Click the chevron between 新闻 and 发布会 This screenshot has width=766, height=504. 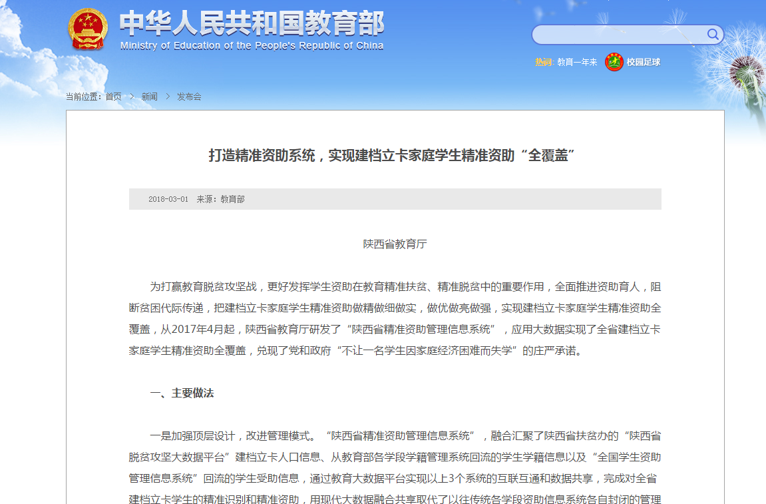point(168,97)
